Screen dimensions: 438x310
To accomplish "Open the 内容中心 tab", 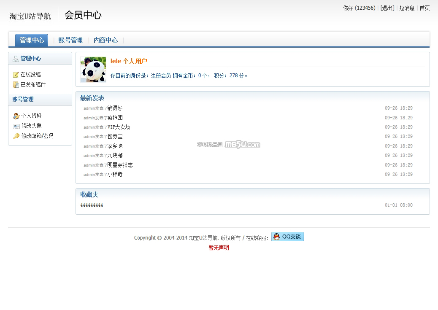I will coord(105,40).
